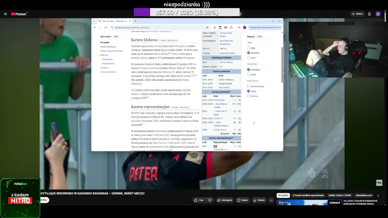Viewport: 388px width, 218px height.
Task: Reload the Wikipedia page in Chrome
Action: pyautogui.click(x=105, y=28)
